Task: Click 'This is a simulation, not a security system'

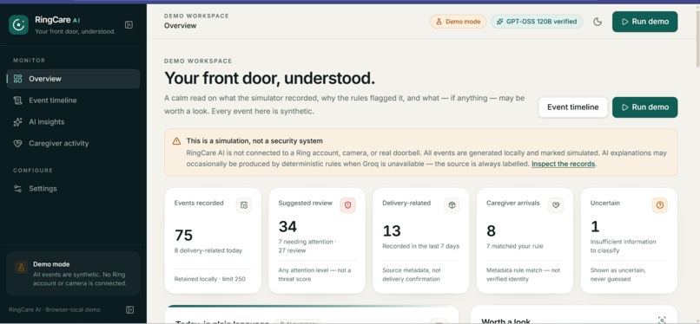Action: pyautogui.click(x=254, y=141)
